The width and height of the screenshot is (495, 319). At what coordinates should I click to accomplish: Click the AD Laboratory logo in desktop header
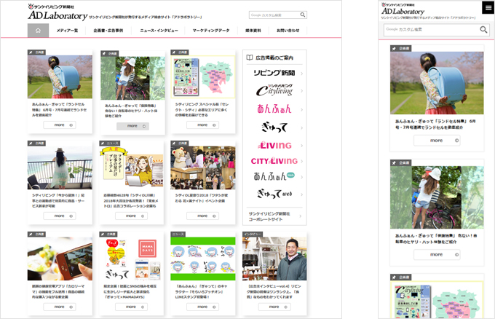pyautogui.click(x=58, y=15)
